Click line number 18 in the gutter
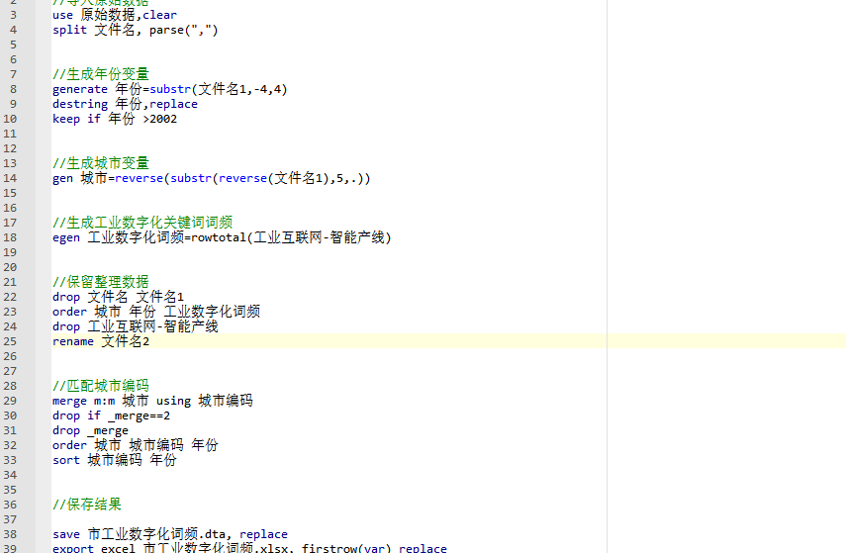846x553 pixels. pyautogui.click(x=10, y=237)
